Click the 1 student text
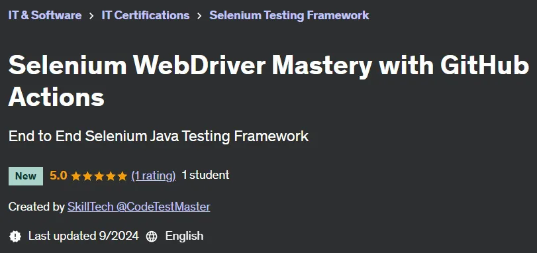 tap(205, 176)
